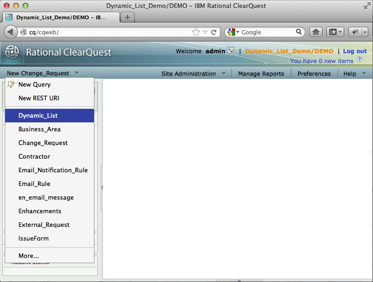The width and height of the screenshot is (373, 282).
Task: Click the search magnifier icon
Action: (x=299, y=32)
